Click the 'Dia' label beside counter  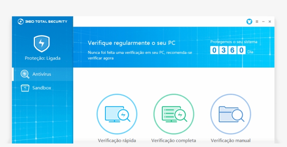click(x=250, y=52)
